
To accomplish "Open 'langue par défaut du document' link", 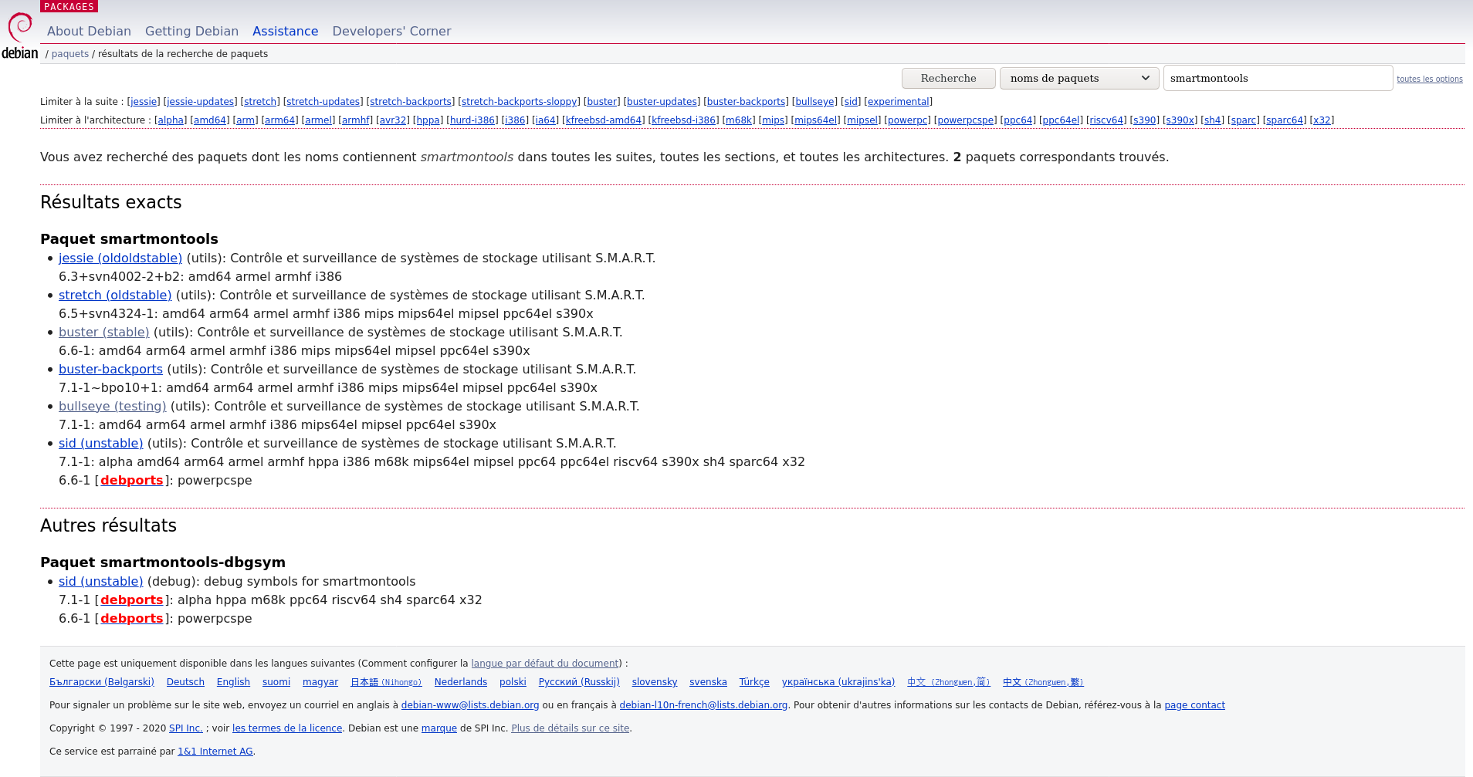I will click(x=545, y=664).
